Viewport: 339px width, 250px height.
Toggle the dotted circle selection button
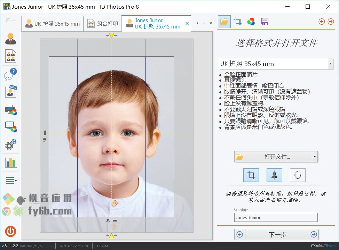[x=298, y=175]
